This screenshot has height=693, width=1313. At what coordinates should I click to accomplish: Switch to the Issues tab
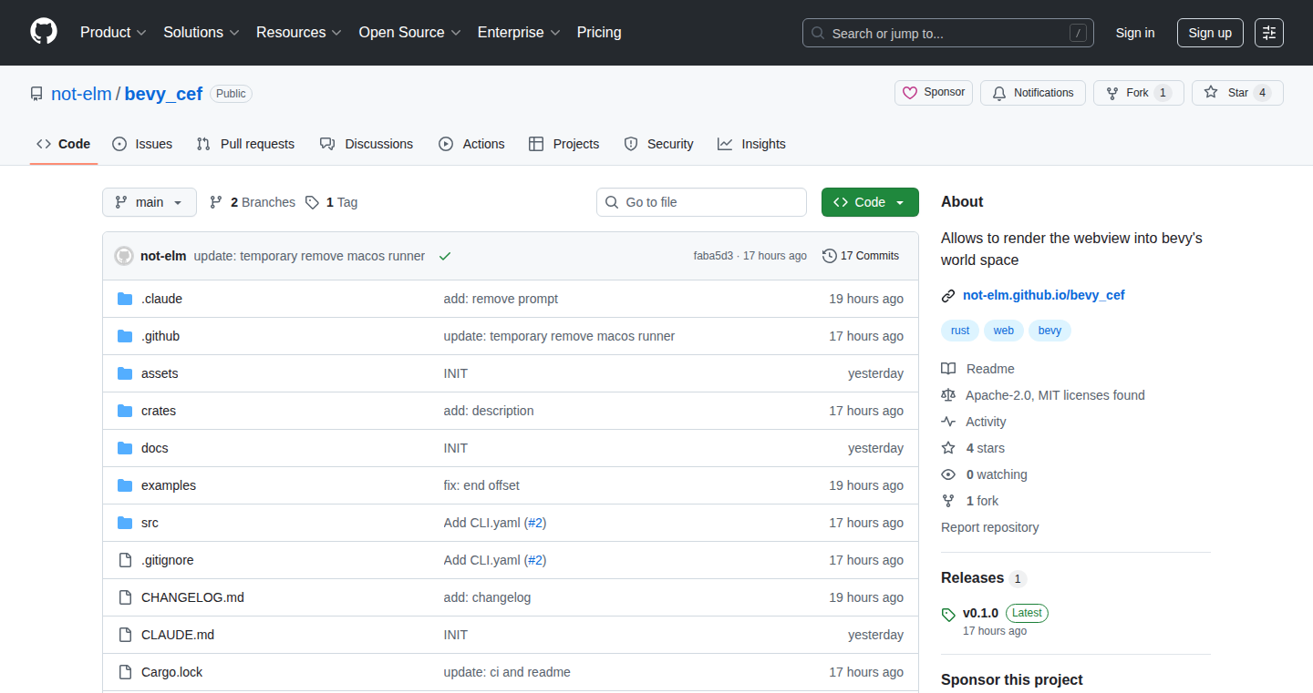142,144
